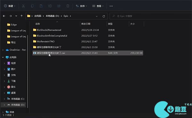Refresh the Epic folder view

[104, 16]
